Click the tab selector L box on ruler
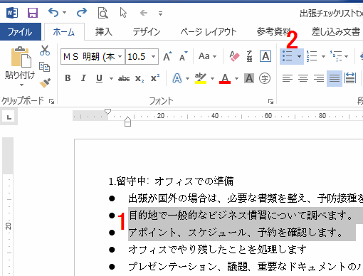This screenshot has width=363, height=276. (9, 117)
